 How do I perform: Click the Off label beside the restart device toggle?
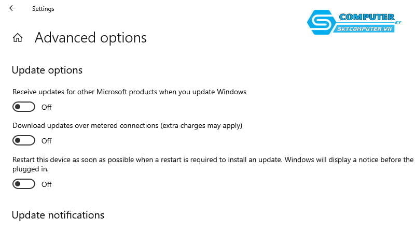pos(47,184)
